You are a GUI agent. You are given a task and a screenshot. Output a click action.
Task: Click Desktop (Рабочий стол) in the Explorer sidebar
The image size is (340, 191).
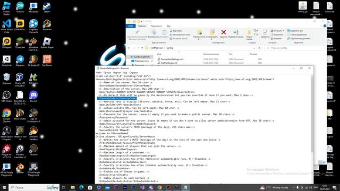tap(140, 61)
